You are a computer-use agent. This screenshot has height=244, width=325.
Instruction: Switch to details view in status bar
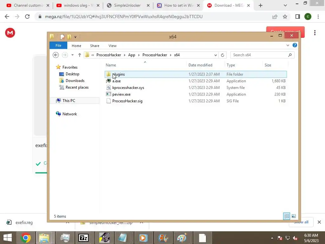pos(287,216)
